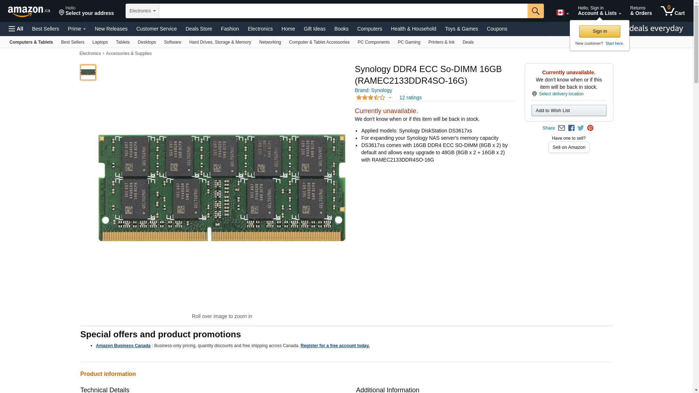Open the Canada flag language selector

562,13
